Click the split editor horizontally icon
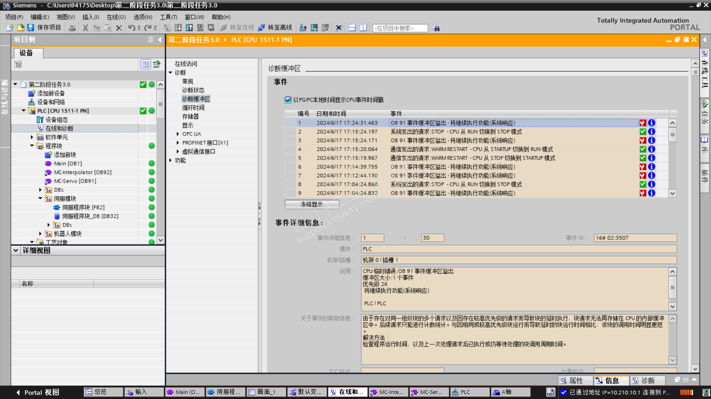 click(352, 28)
